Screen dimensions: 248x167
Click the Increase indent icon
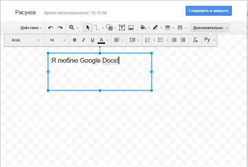click(183, 40)
